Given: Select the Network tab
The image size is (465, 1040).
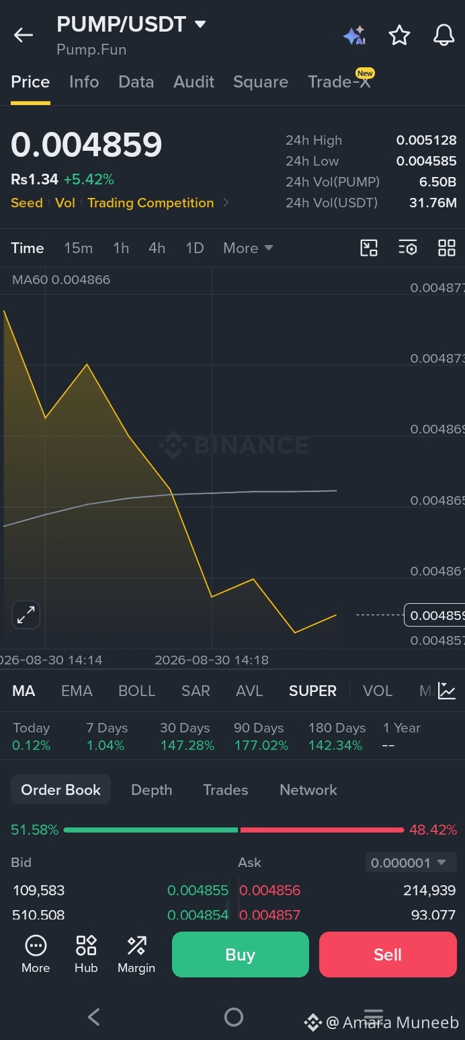Looking at the screenshot, I should pyautogui.click(x=308, y=790).
